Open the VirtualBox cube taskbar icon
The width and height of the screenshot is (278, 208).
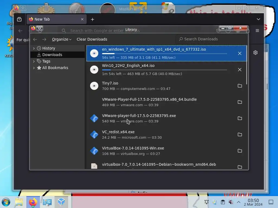tap(61, 202)
